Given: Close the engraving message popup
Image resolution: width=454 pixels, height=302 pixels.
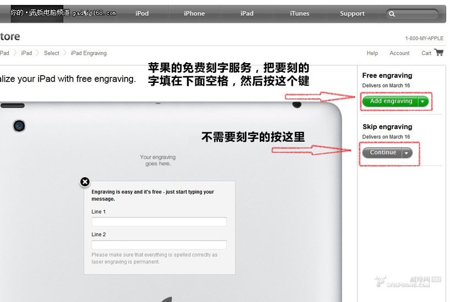Looking at the screenshot, I should point(85,182).
